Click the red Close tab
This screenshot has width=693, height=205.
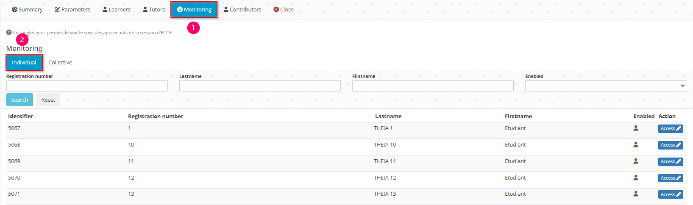click(x=284, y=9)
